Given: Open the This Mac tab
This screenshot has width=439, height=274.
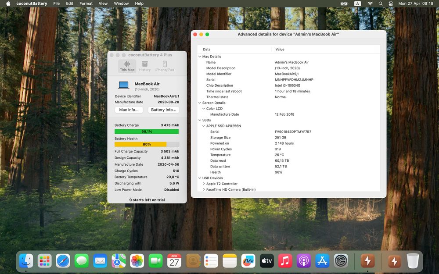Looking at the screenshot, I should coord(127,66).
